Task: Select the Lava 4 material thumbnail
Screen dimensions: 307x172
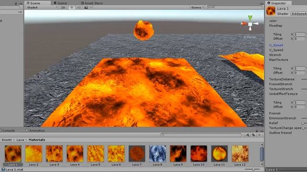Action: 75,154
